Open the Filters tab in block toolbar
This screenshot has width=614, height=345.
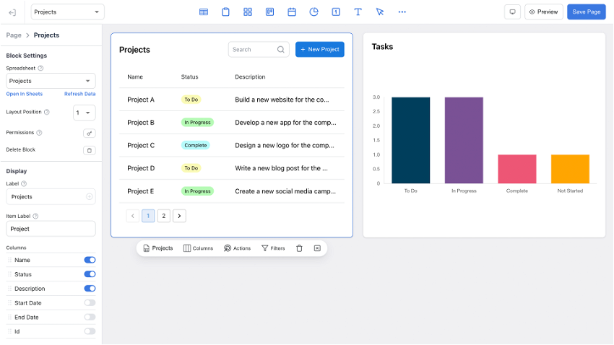pos(273,248)
